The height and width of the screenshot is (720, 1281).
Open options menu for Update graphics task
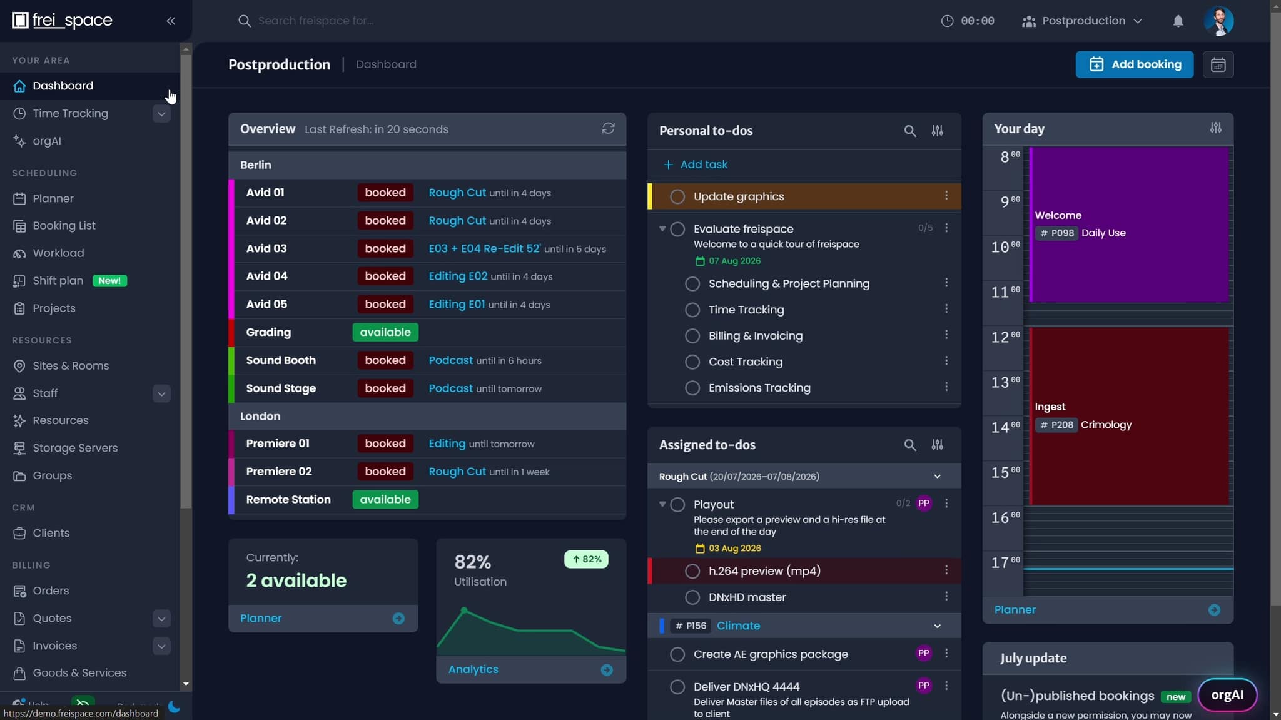pyautogui.click(x=946, y=196)
